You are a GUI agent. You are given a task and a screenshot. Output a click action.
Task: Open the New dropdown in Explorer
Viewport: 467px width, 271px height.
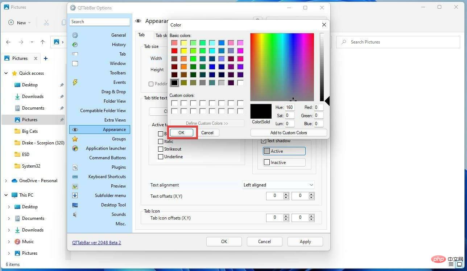click(x=20, y=22)
